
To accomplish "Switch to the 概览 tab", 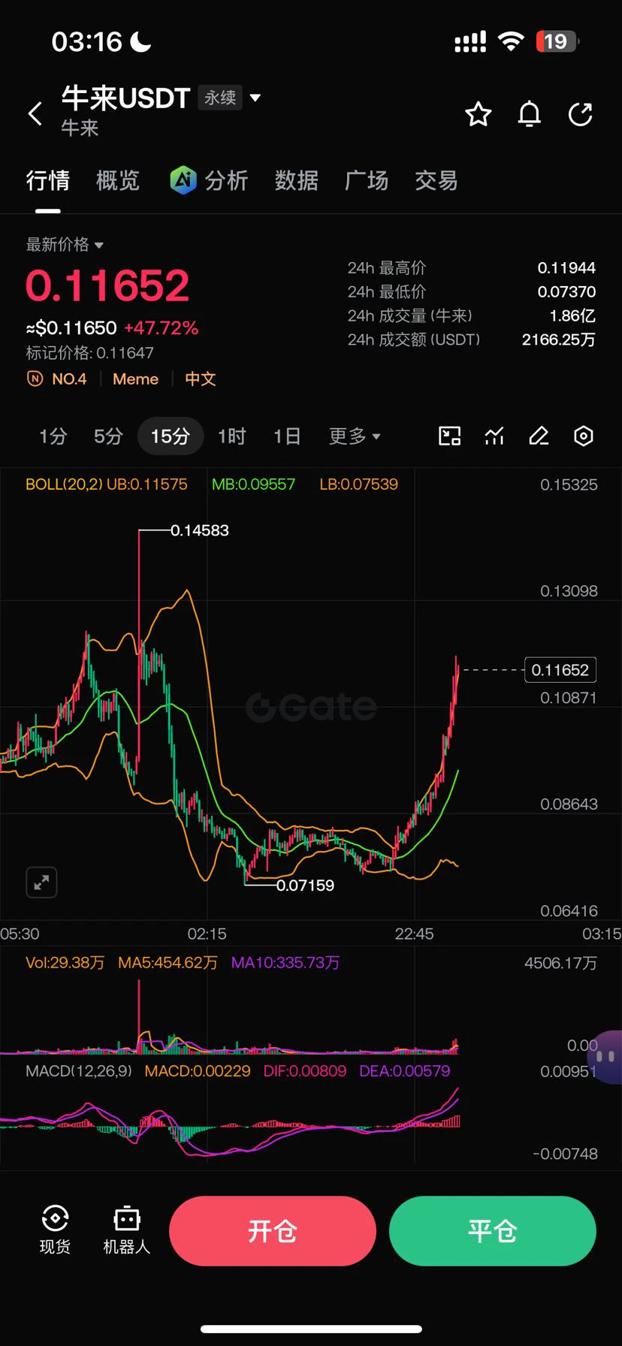I will [x=118, y=180].
